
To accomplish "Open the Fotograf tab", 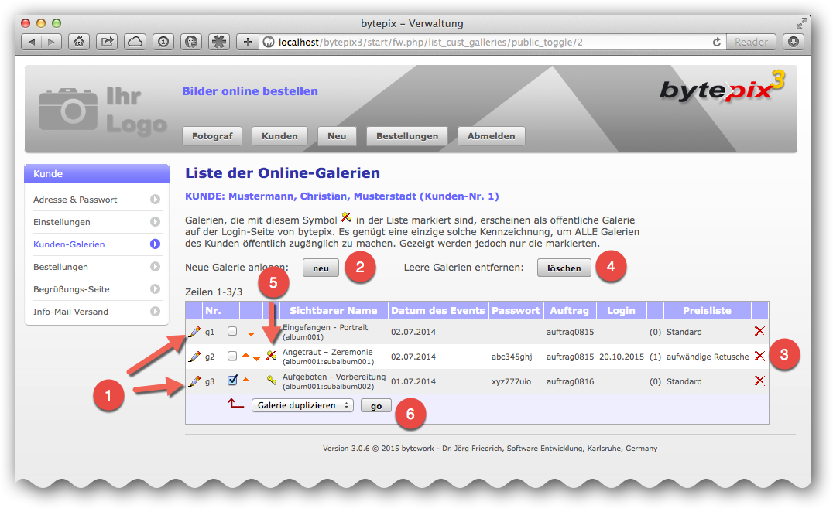I will (x=212, y=136).
